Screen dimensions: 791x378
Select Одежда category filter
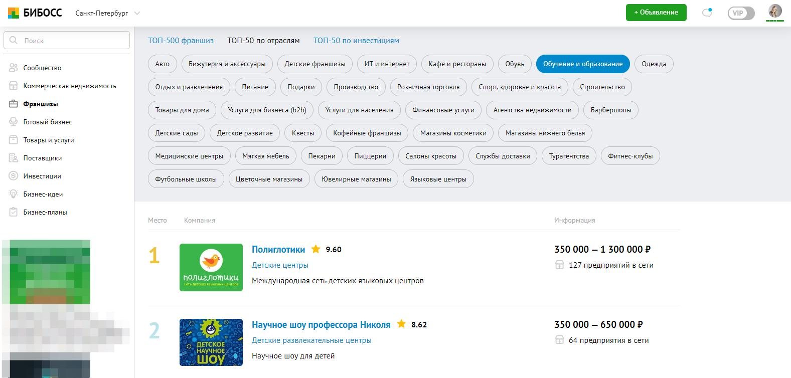[x=654, y=64]
